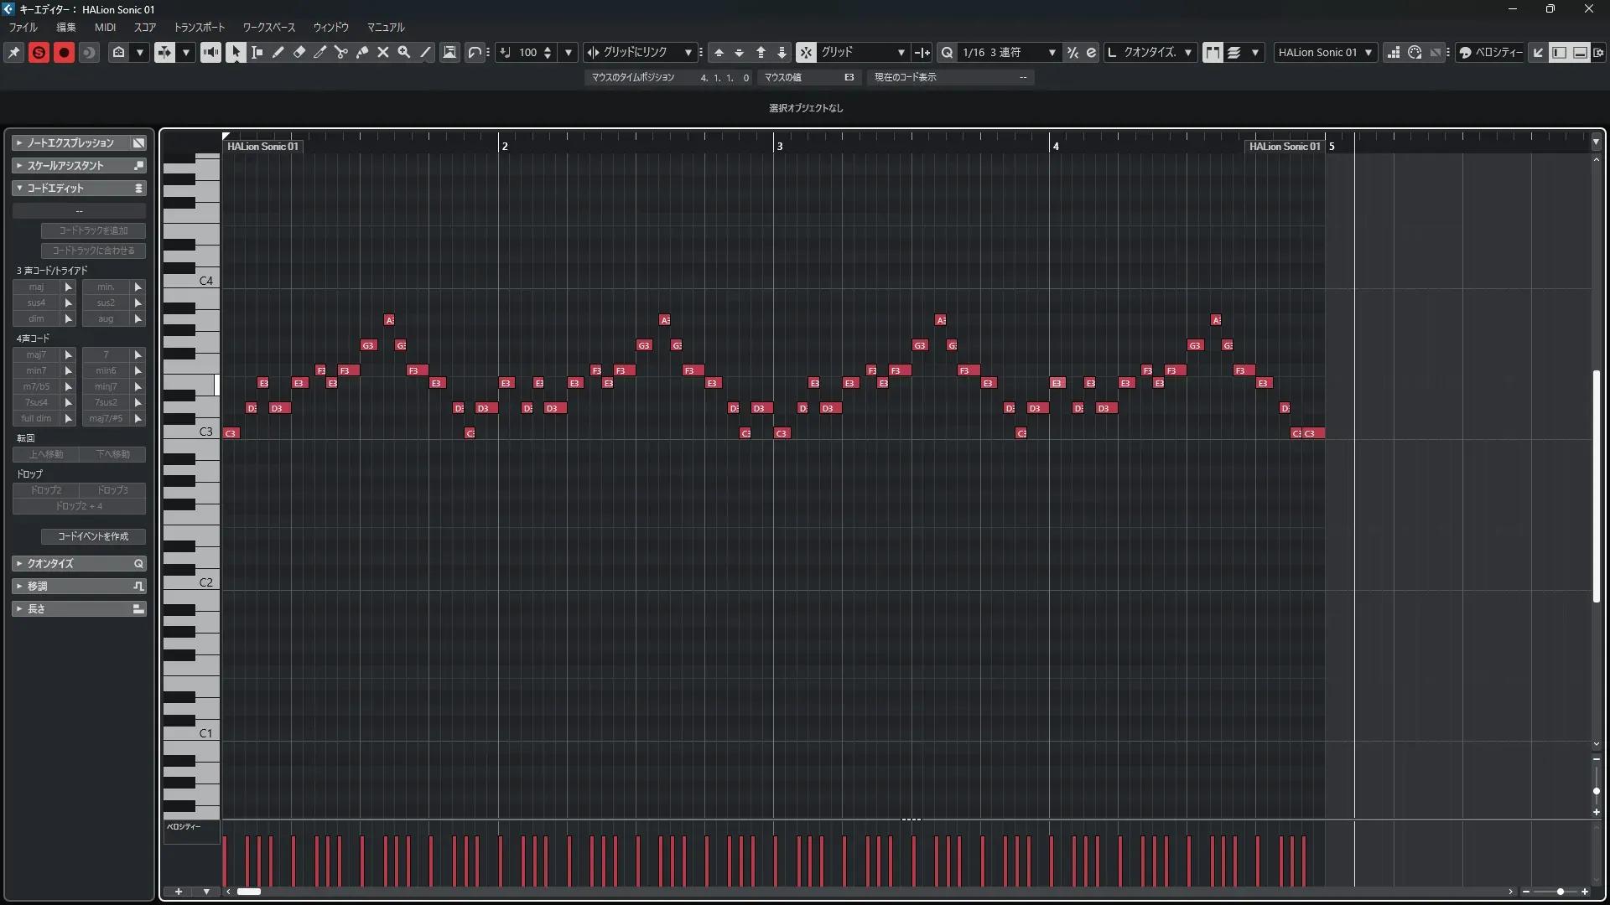Screen dimensions: 1610x905
Task: Select the Zoom magnifier tool
Action: click(x=404, y=52)
